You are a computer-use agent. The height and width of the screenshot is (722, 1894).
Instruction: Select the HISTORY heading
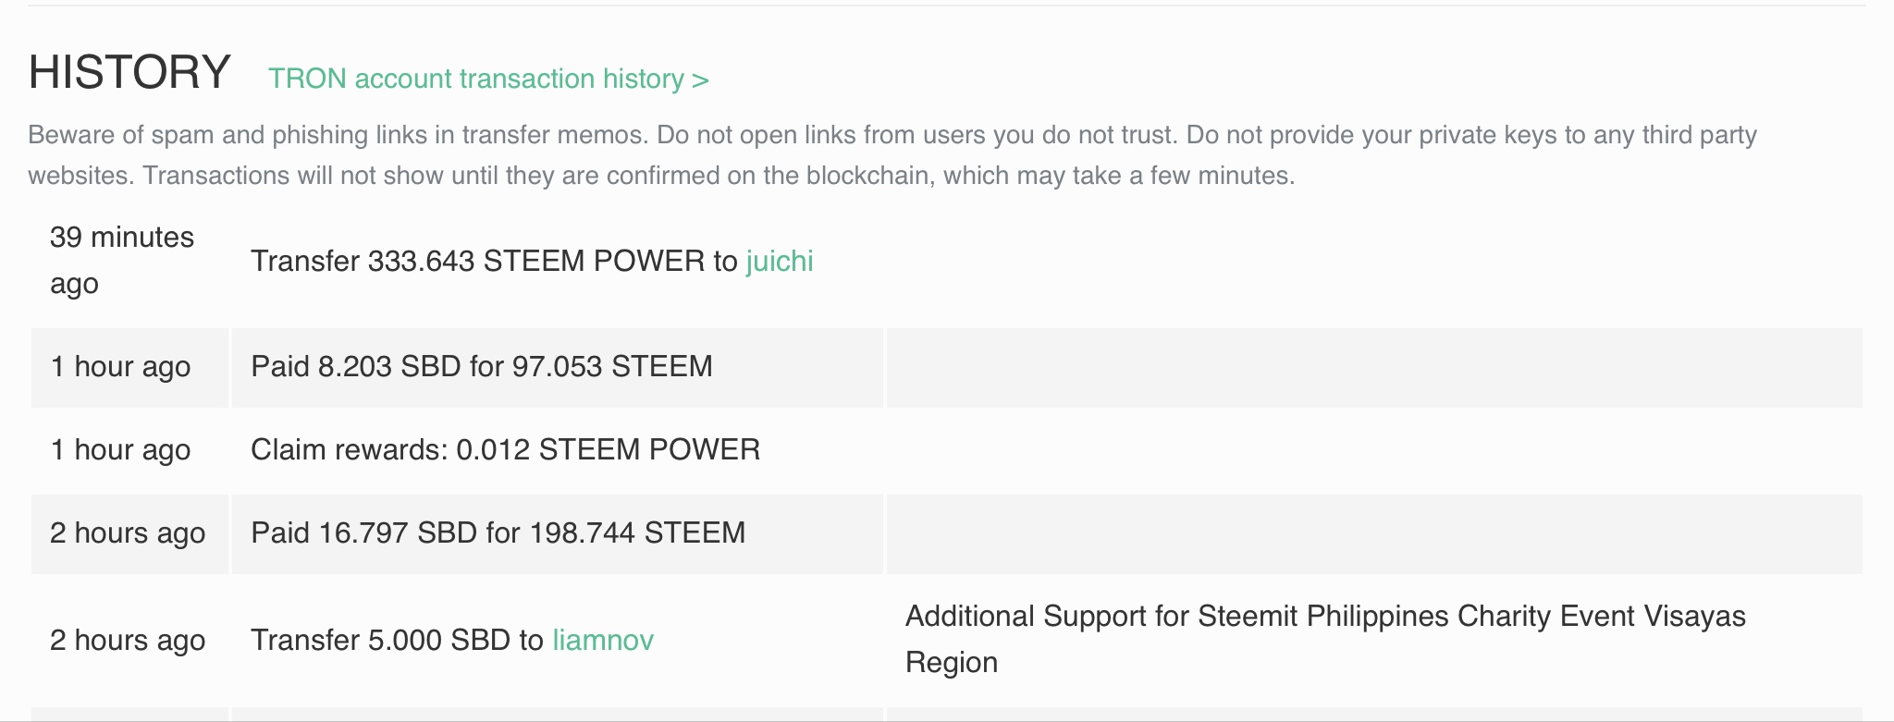[x=129, y=71]
